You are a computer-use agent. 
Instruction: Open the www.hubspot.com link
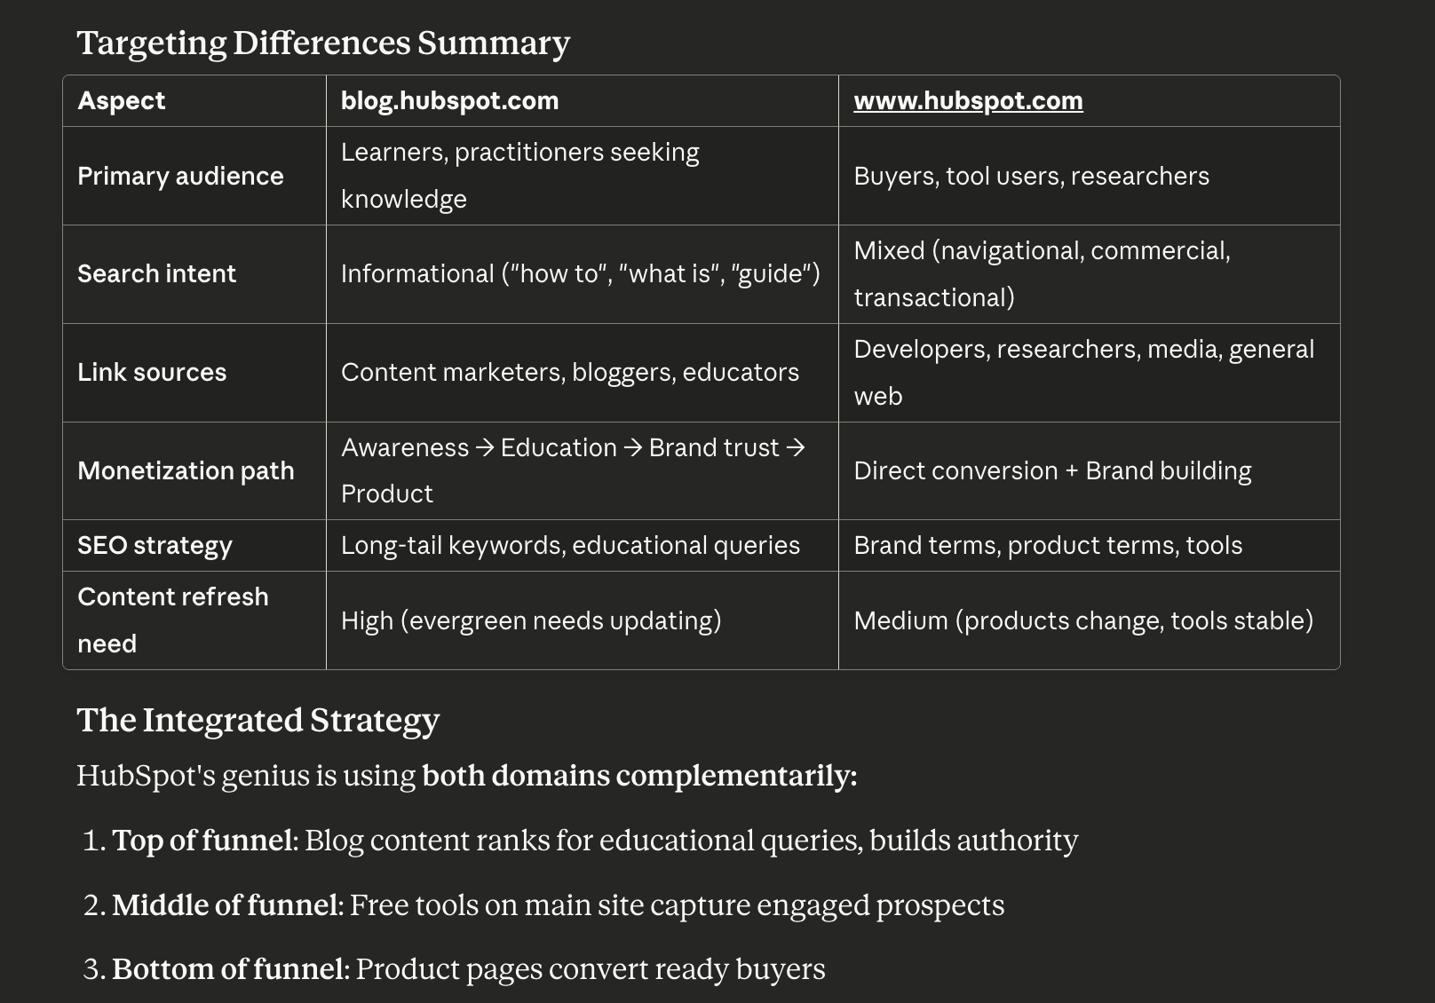pyautogui.click(x=968, y=100)
